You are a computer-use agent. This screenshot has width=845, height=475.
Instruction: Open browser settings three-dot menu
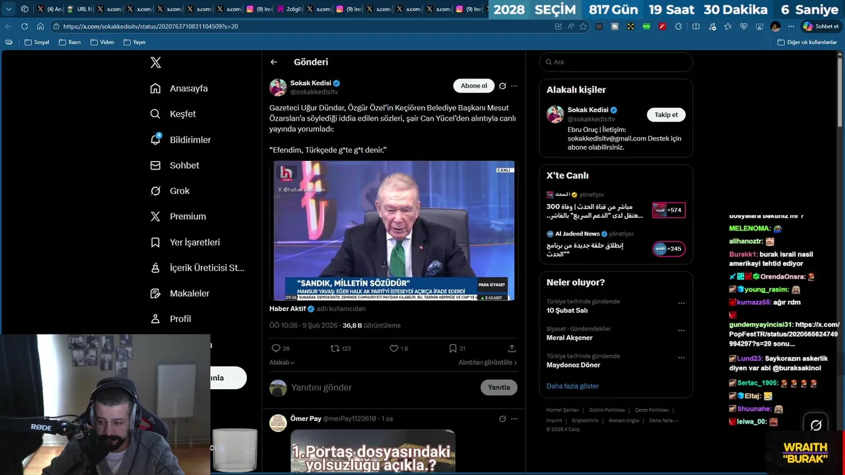click(x=791, y=26)
